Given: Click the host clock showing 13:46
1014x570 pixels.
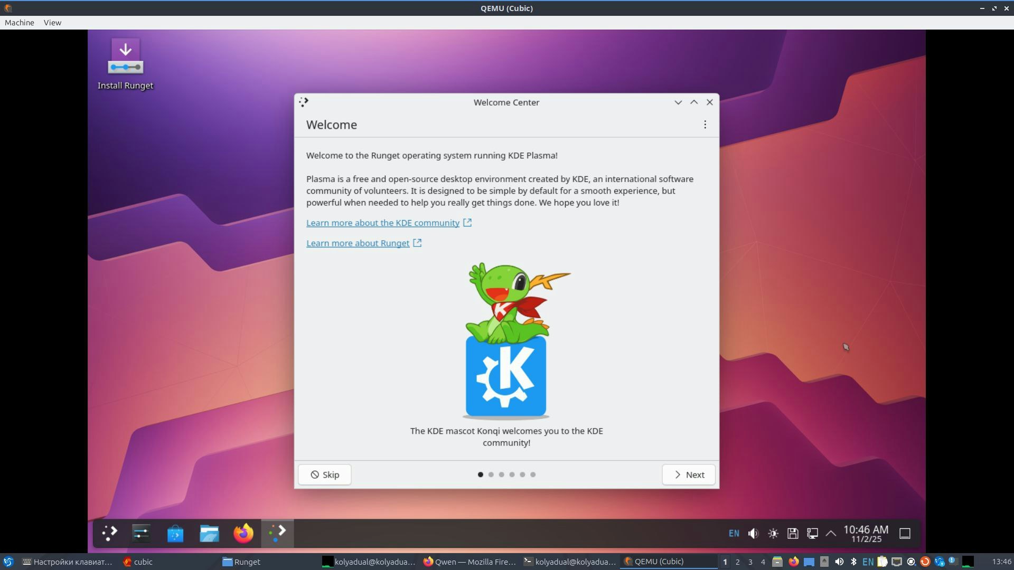Looking at the screenshot, I should [1001, 562].
